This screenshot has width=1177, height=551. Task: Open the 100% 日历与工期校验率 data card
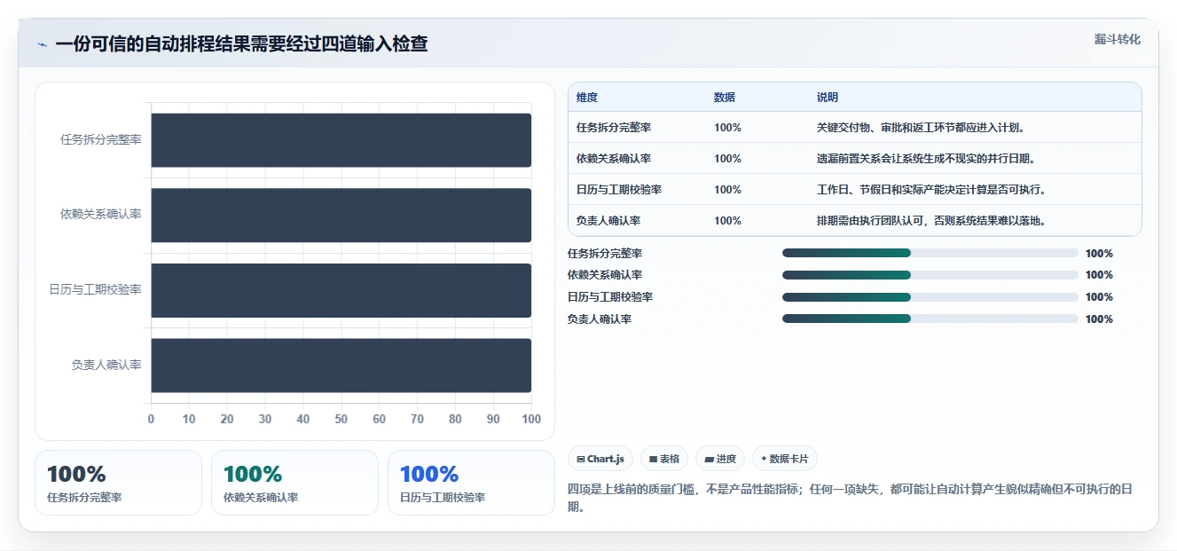(471, 483)
